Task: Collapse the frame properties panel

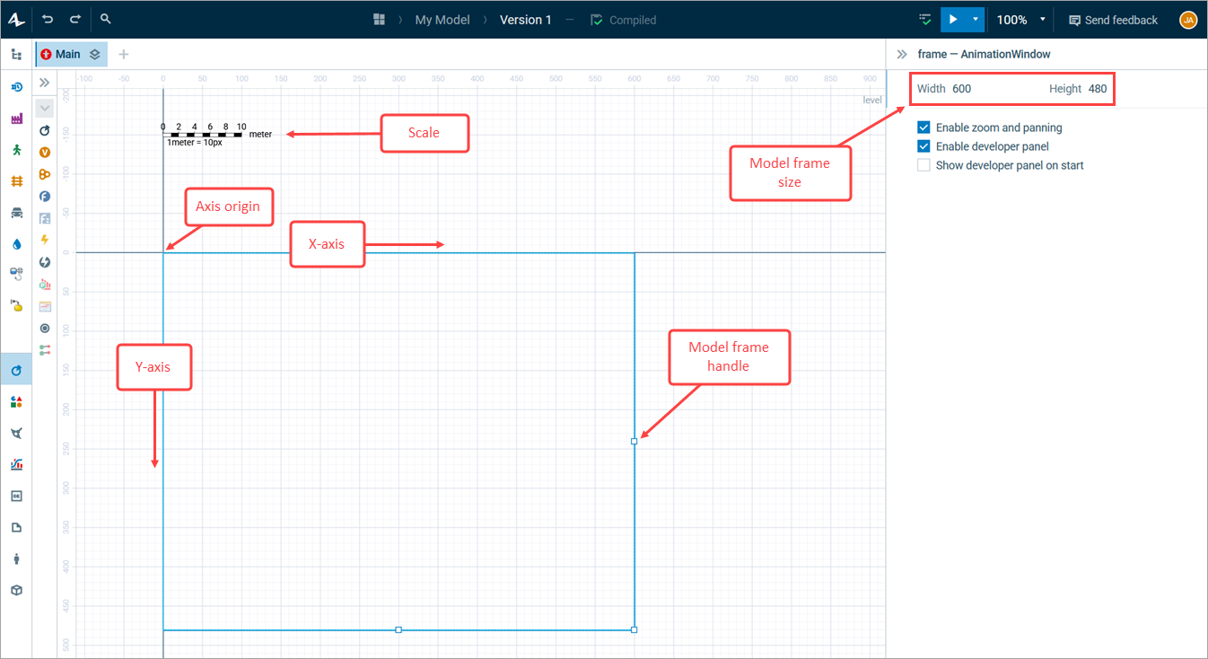Action: pos(902,54)
